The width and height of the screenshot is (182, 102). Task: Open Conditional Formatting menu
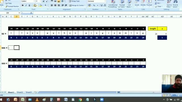(x=113, y=4)
